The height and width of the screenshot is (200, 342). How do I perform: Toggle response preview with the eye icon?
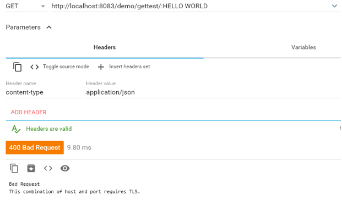tap(65, 168)
